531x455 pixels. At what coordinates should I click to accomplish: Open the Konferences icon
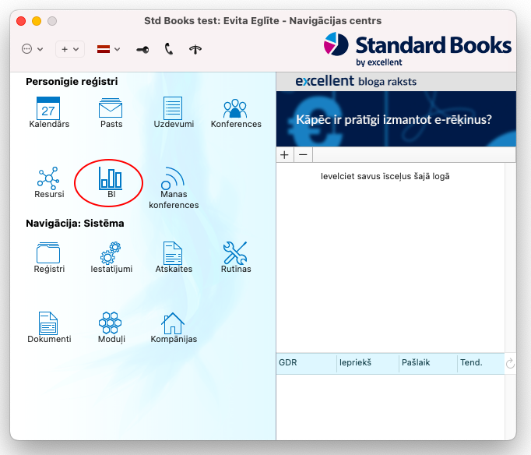coord(235,108)
